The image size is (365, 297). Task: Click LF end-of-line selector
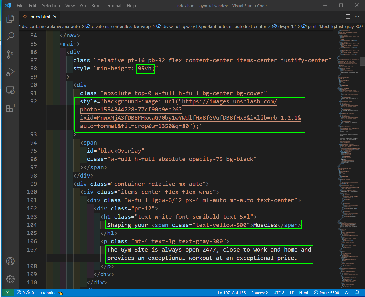click(x=292, y=293)
